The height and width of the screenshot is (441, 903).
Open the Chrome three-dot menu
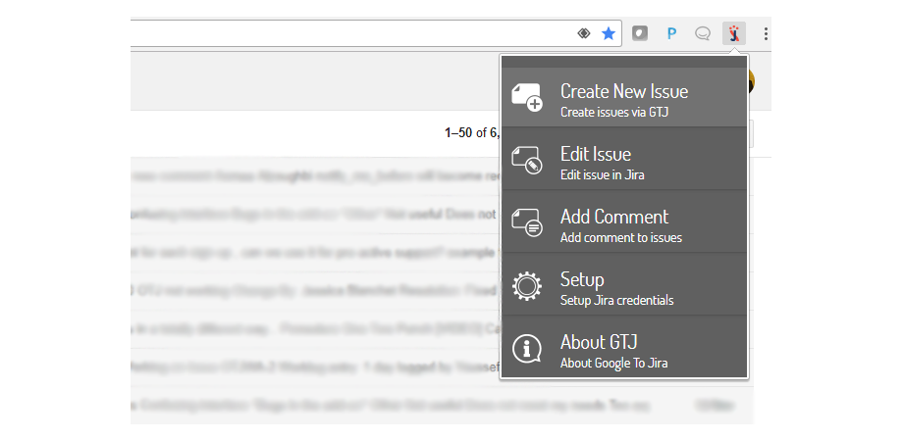766,33
